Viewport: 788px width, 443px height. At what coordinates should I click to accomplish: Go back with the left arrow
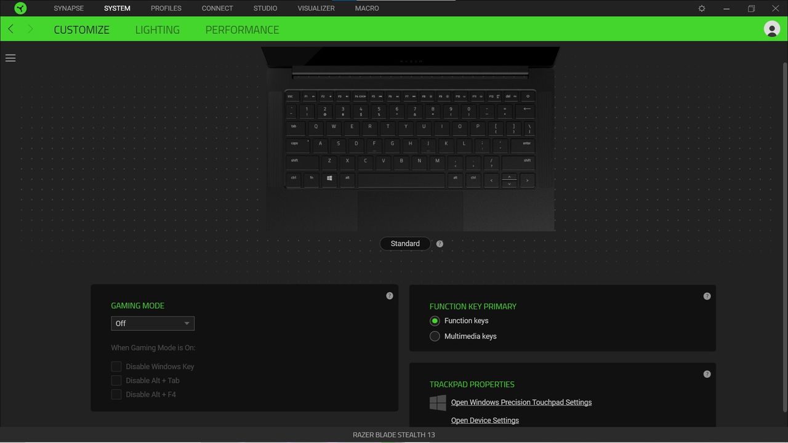click(x=10, y=29)
